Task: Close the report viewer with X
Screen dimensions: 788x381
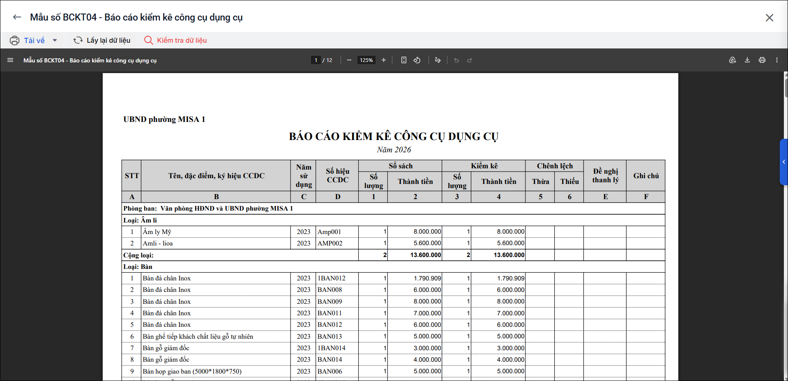Action: (770, 18)
